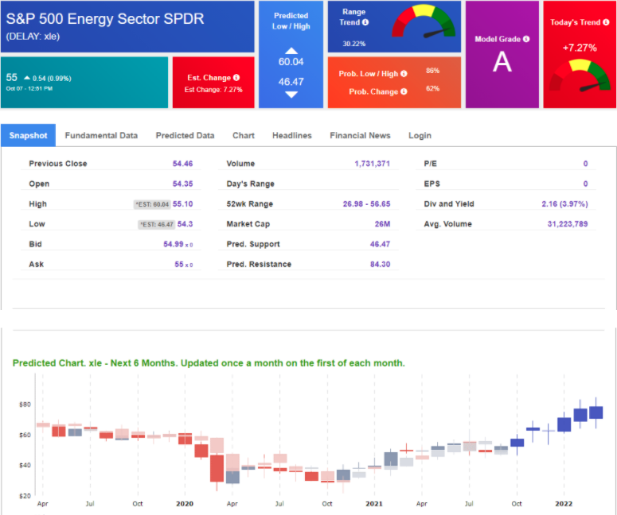The image size is (617, 515).
Task: Click the info icon beside Prob. Low / High
Action: (x=404, y=73)
